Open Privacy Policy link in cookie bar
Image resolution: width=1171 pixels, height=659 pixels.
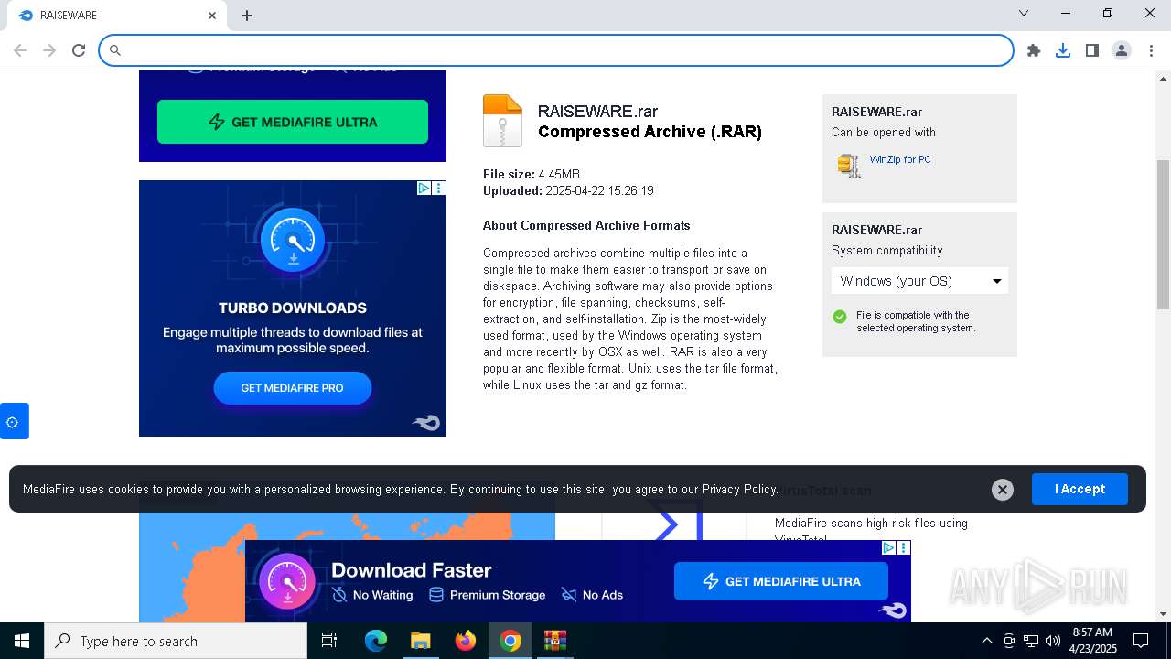[739, 490]
